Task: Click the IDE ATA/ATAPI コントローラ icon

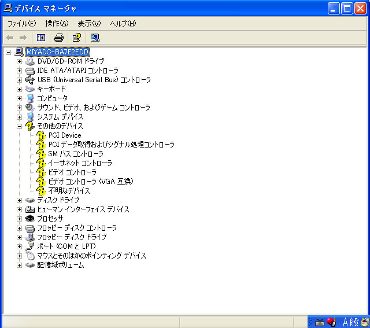Action: 30,71
